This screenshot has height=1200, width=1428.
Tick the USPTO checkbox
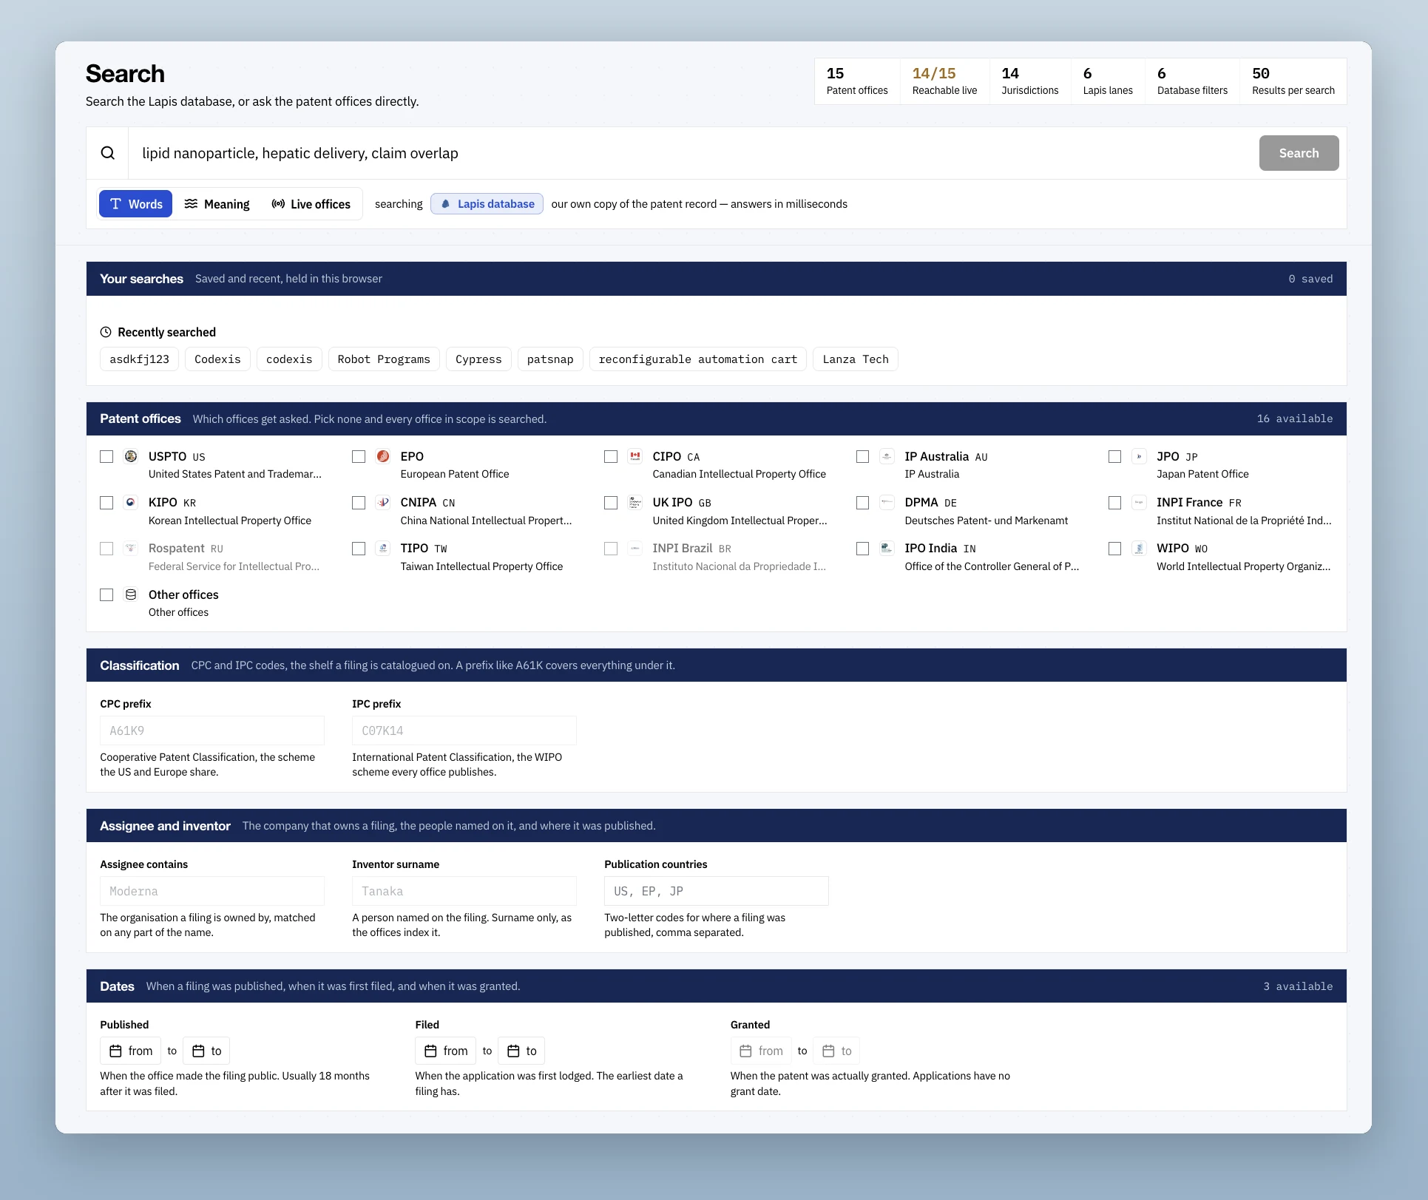coord(106,456)
